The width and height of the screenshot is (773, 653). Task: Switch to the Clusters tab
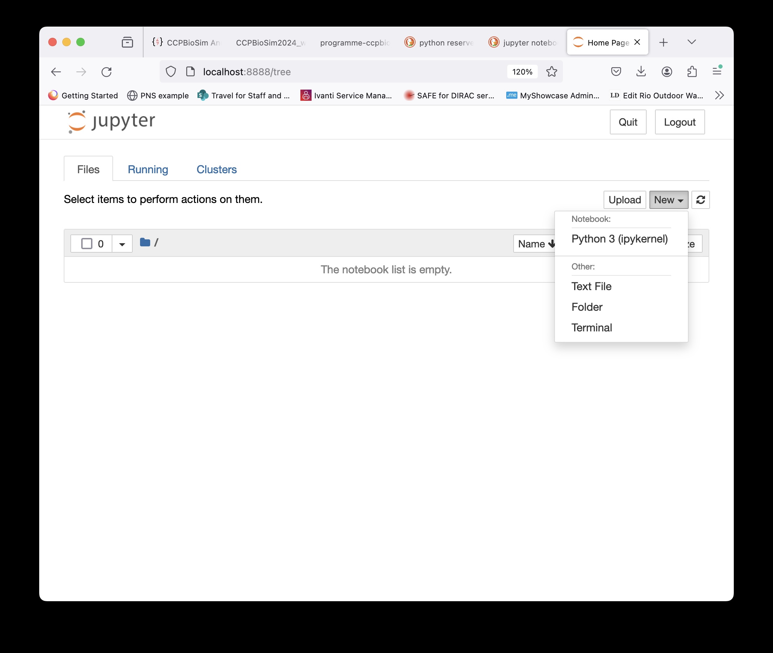coord(217,169)
